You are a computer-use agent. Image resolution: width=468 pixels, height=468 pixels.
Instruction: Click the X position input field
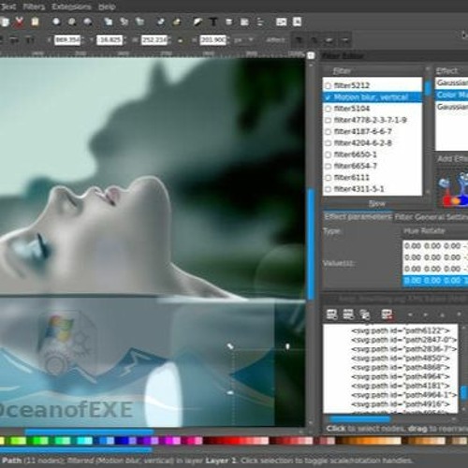67,40
